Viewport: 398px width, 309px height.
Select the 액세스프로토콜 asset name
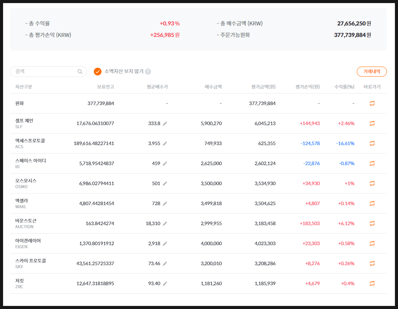click(30, 140)
